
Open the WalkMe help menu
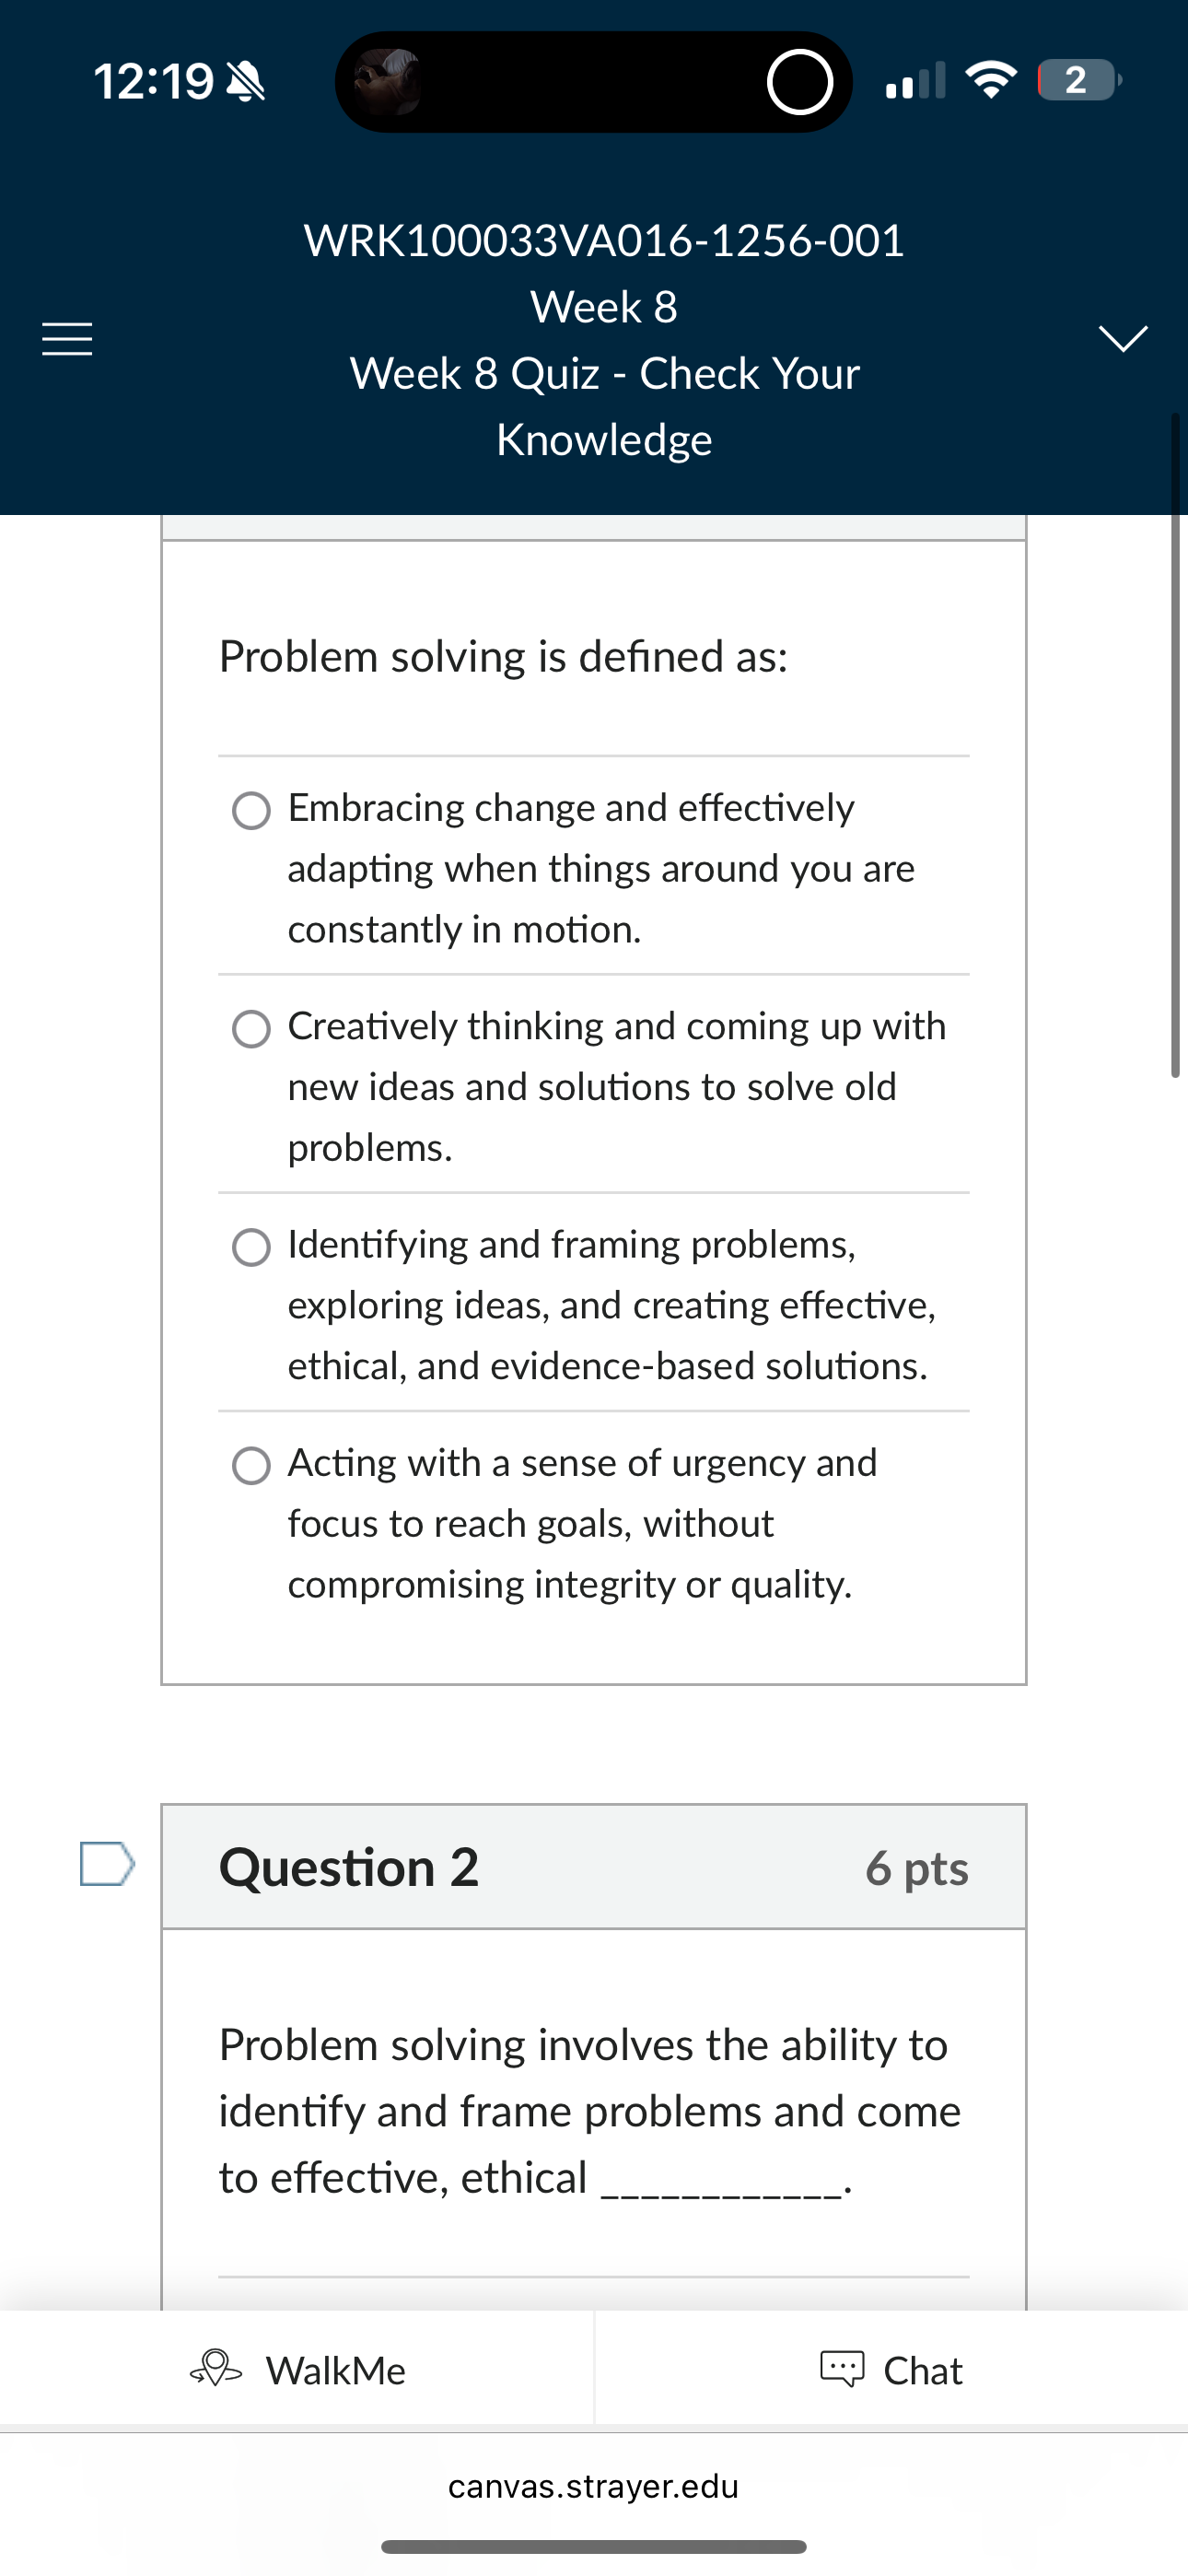pyautogui.click(x=298, y=2369)
